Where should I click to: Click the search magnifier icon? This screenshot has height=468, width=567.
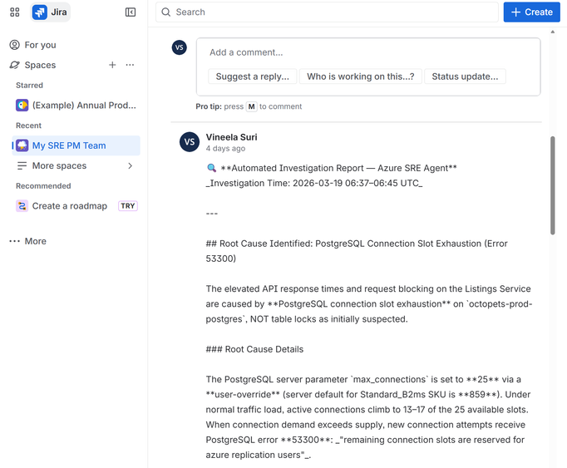click(166, 12)
